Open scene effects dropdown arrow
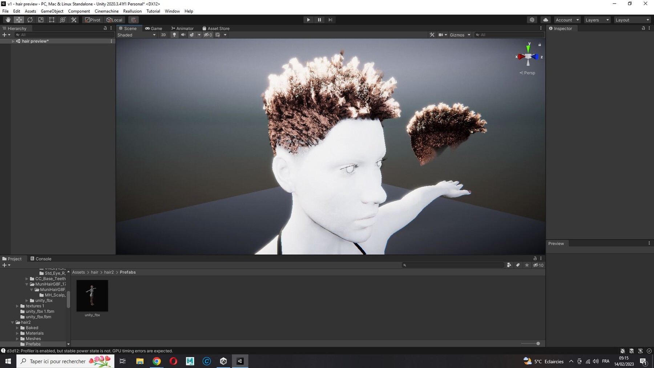This screenshot has width=654, height=368. (x=199, y=35)
